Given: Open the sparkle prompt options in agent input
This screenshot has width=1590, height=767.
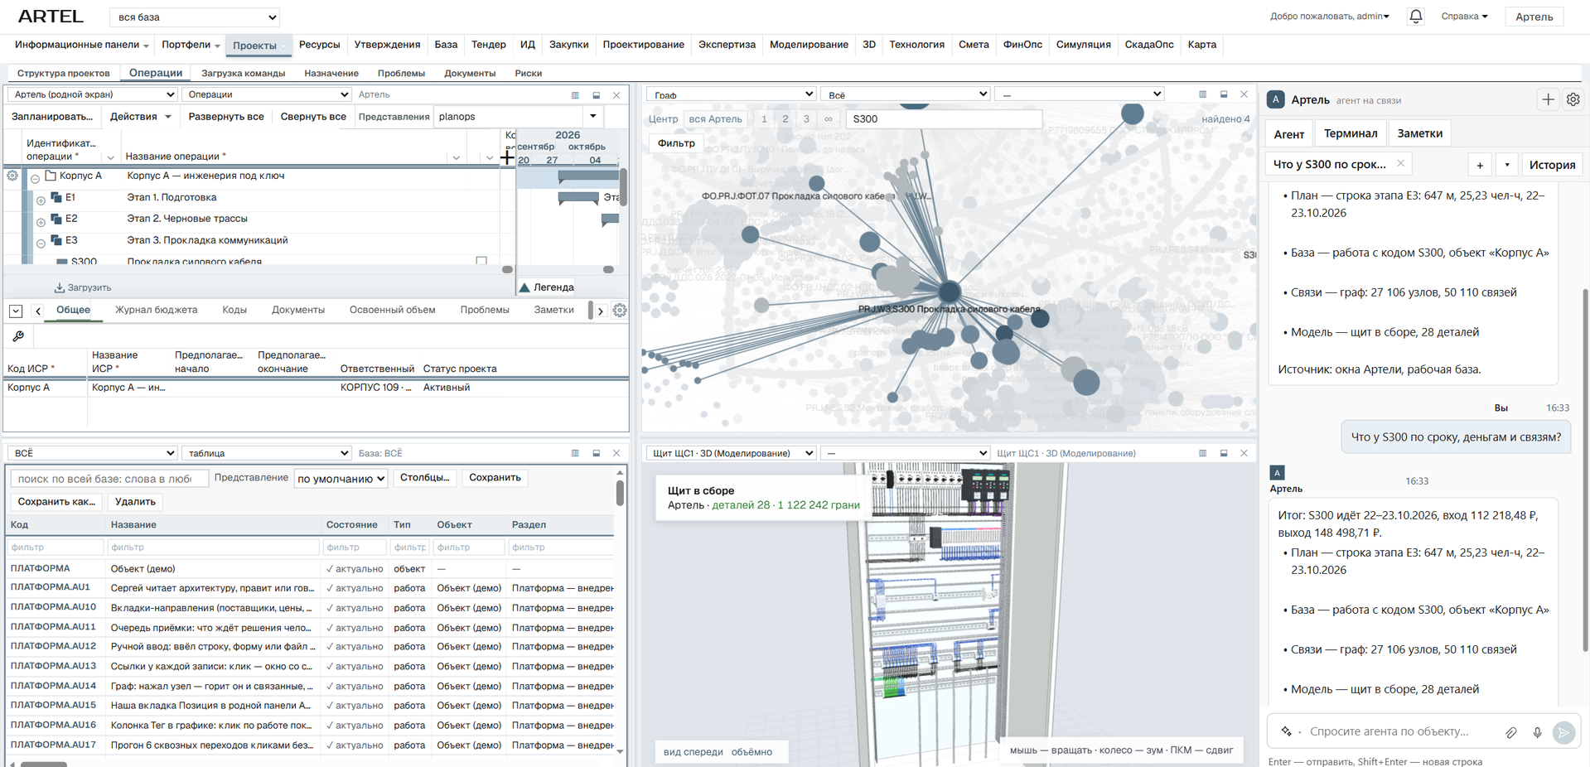Looking at the screenshot, I should tap(1287, 731).
